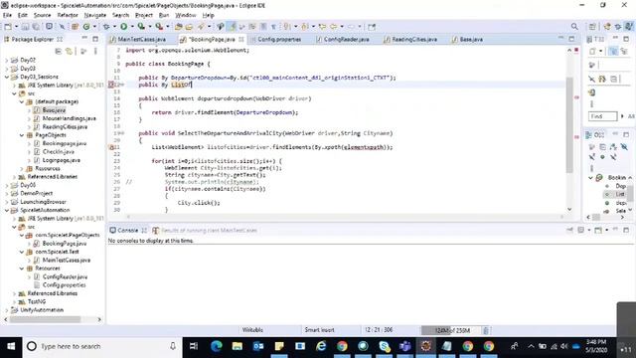The image size is (636, 358).
Task: Click the error marker on line 12
Action: [110, 85]
